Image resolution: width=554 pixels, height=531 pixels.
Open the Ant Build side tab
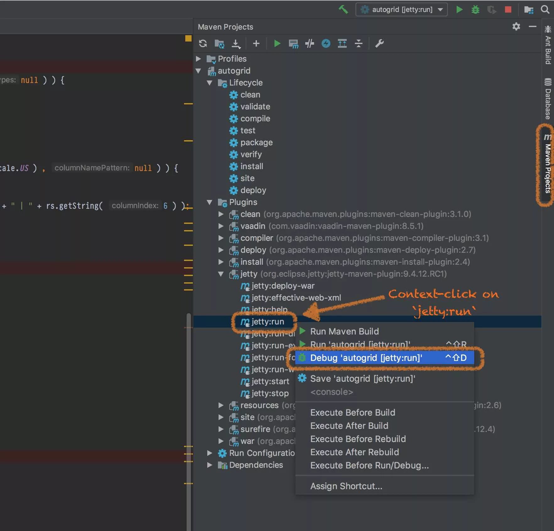548,45
